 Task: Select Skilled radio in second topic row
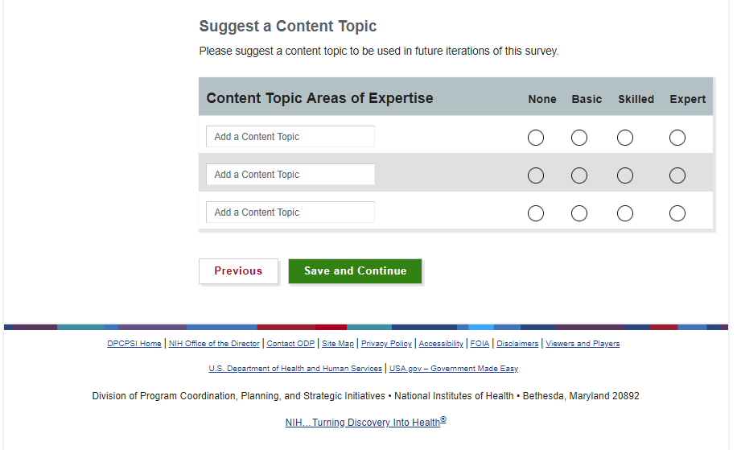(625, 175)
